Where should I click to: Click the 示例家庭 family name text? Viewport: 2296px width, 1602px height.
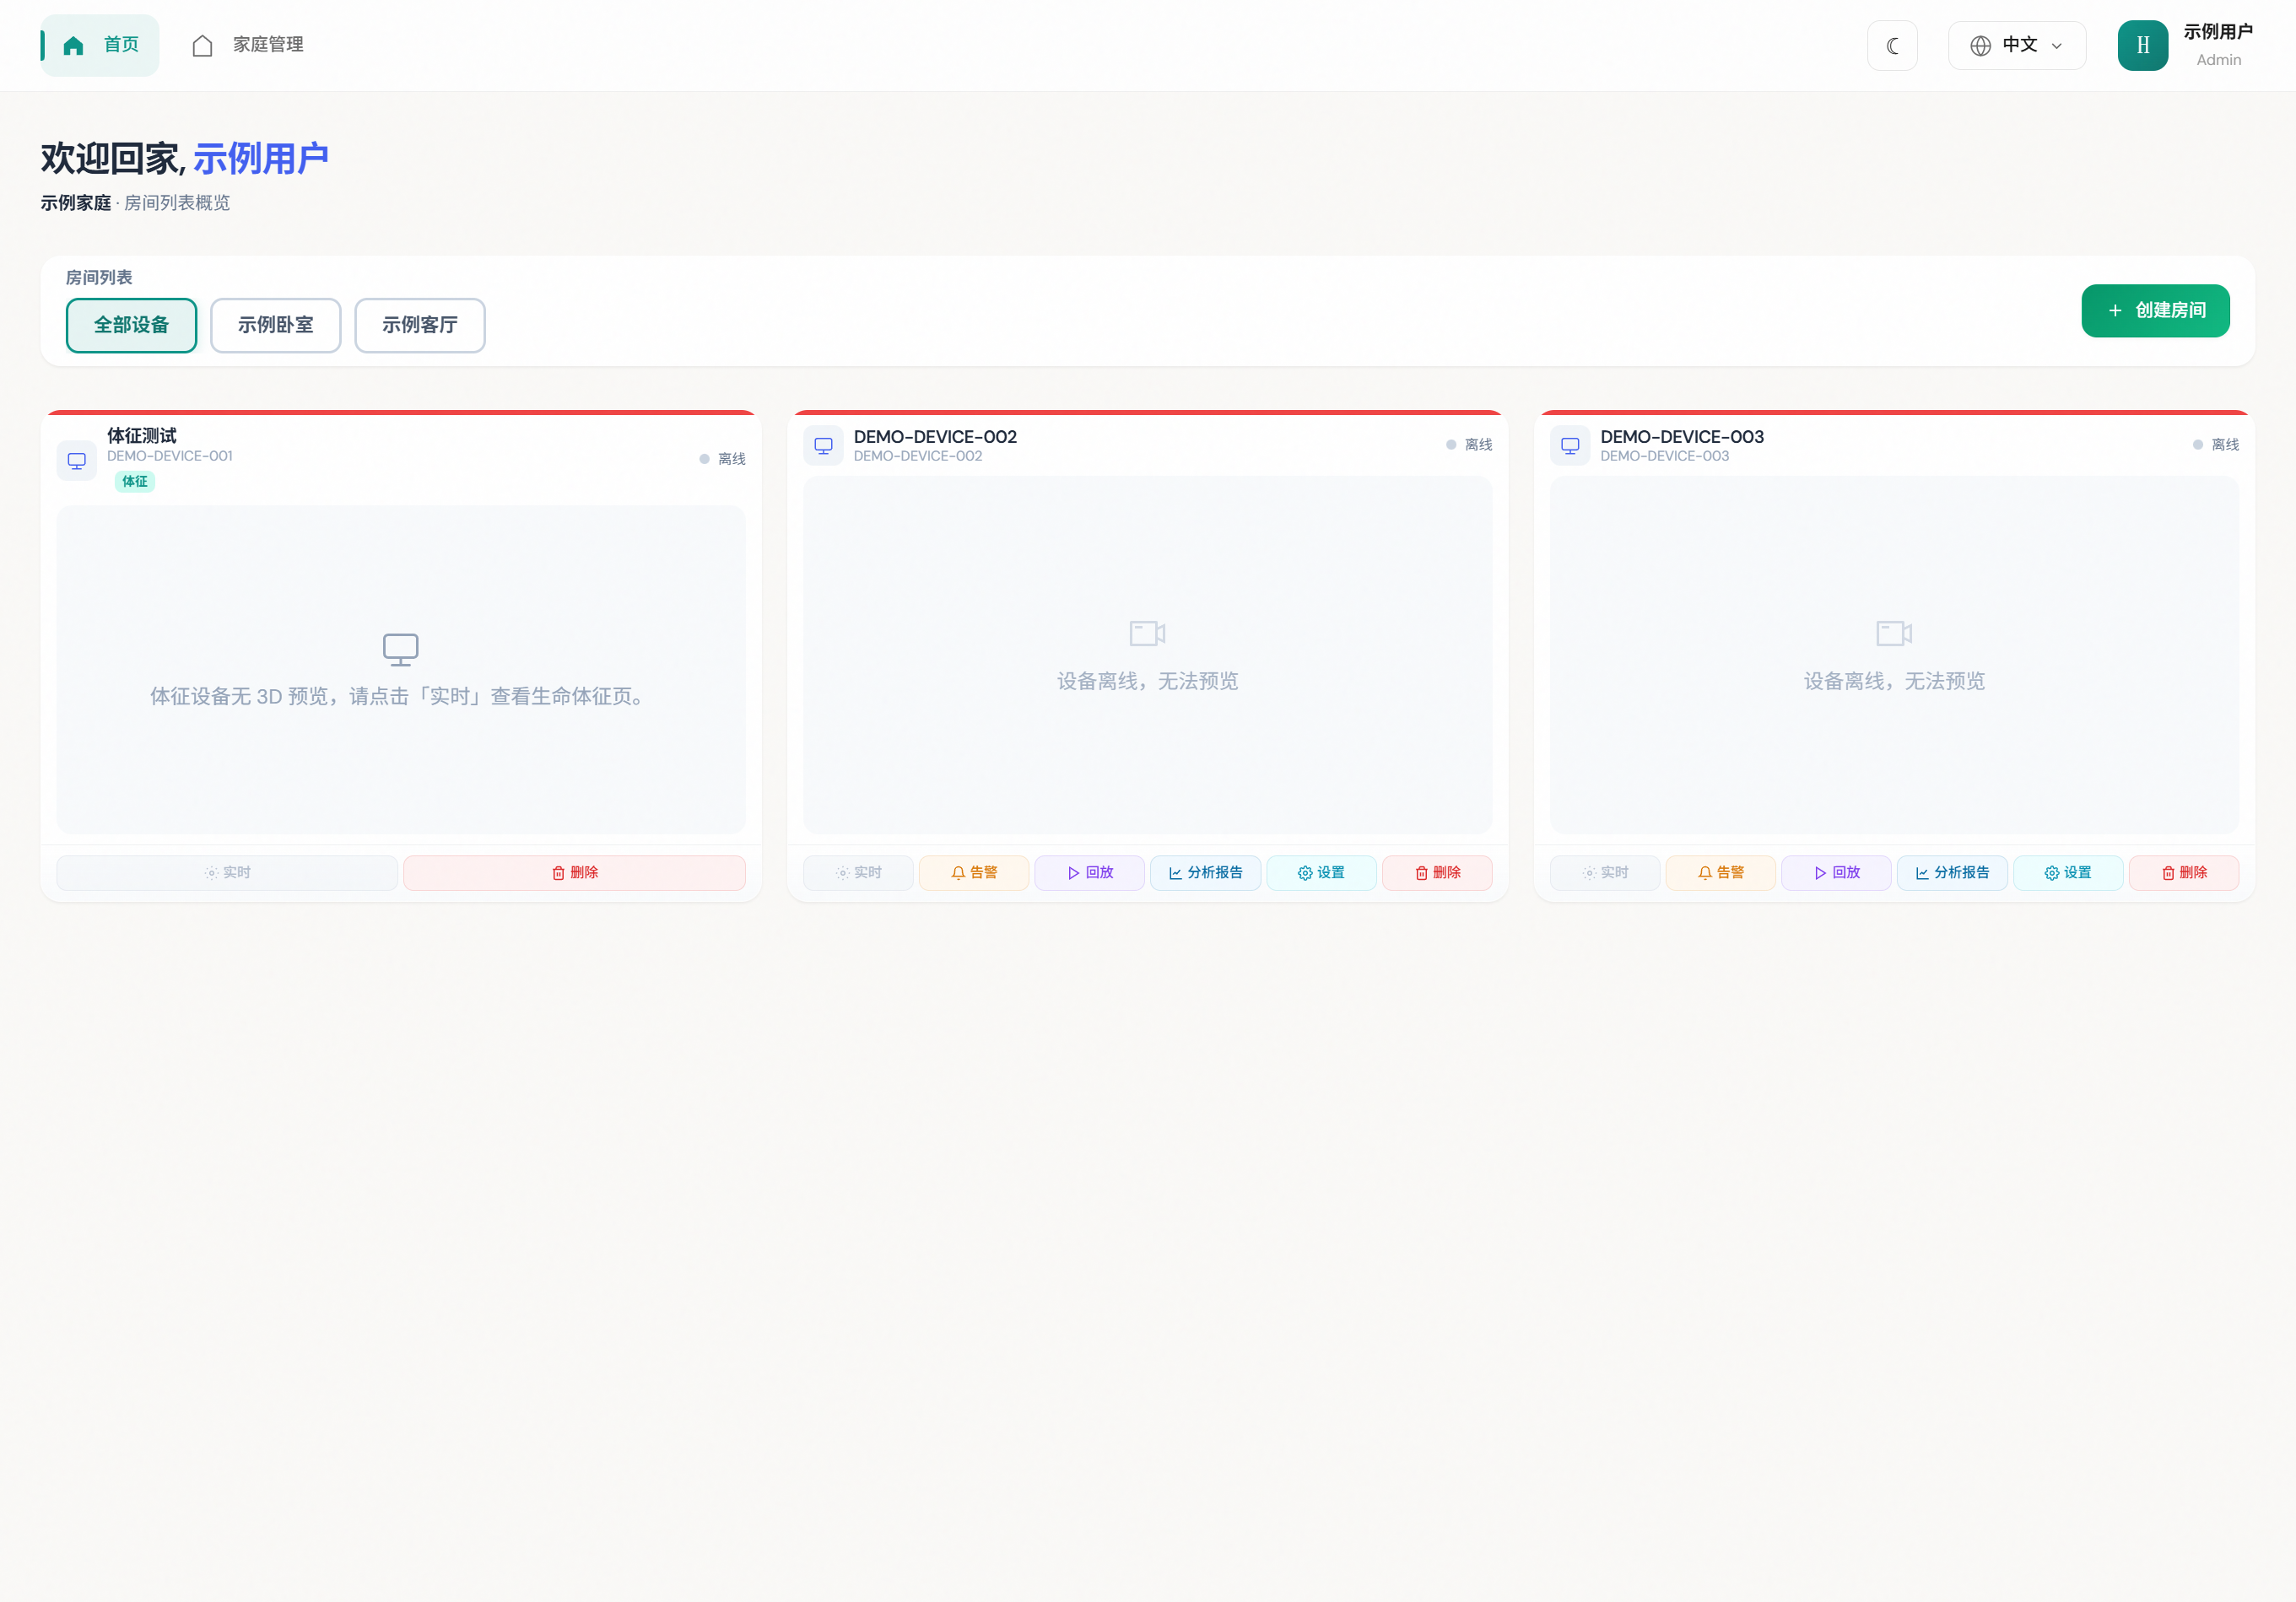(76, 203)
